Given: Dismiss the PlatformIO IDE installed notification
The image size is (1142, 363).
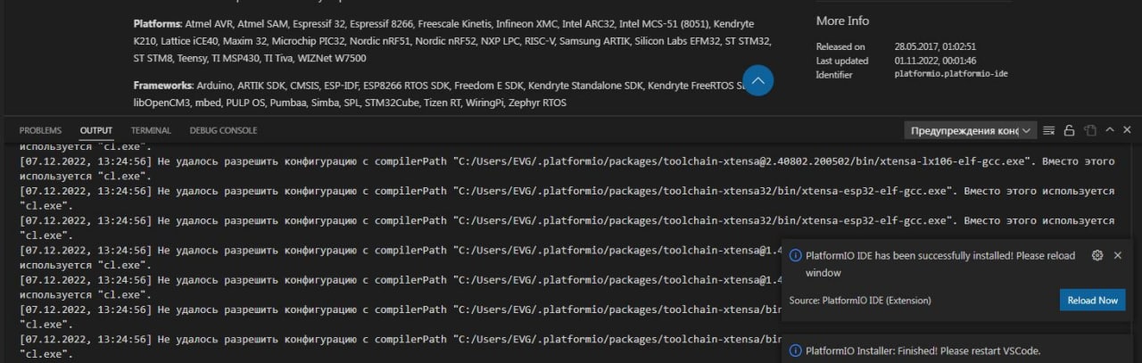Looking at the screenshot, I should [x=1118, y=256].
